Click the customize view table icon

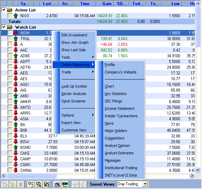click(57, 185)
